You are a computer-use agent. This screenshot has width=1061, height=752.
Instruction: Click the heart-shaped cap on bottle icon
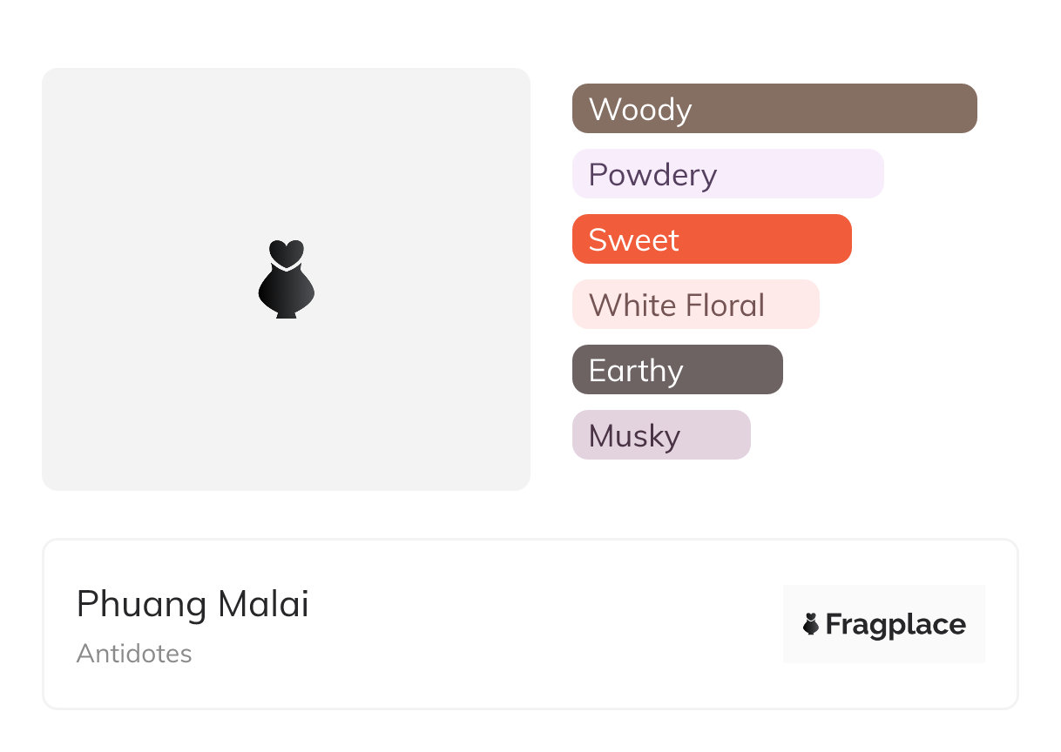coord(286,252)
